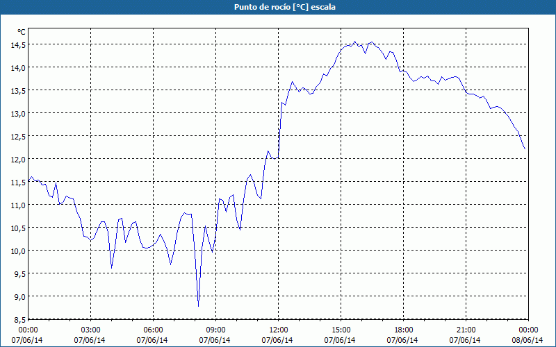Select the 14,0 y-axis label
This screenshot has height=347, width=556.
[x=18, y=67]
